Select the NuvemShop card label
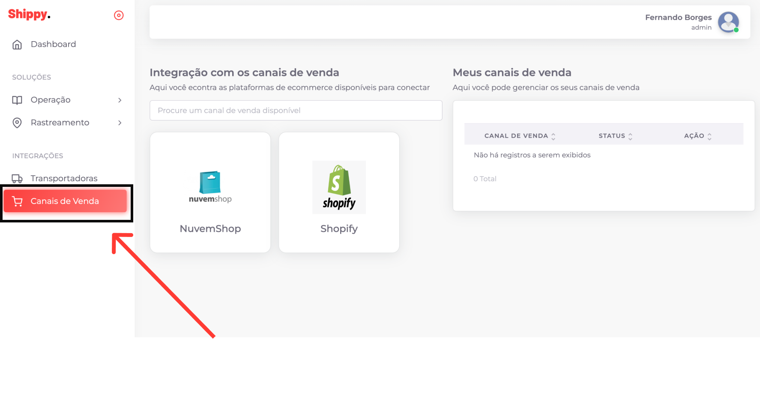This screenshot has width=760, height=399. [x=210, y=229]
